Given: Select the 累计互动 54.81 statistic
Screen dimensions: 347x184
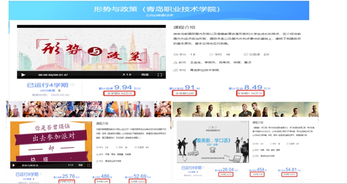Looking at the screenshot, I should point(289,170).
